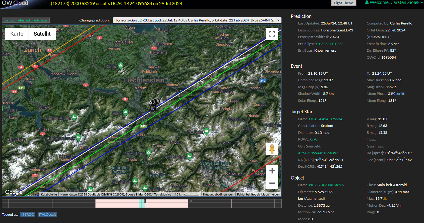424x223 pixels.
Task: Click the Zürich label on map
Action: point(32,50)
